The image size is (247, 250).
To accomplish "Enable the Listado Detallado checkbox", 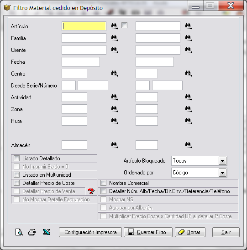I will point(16,158).
